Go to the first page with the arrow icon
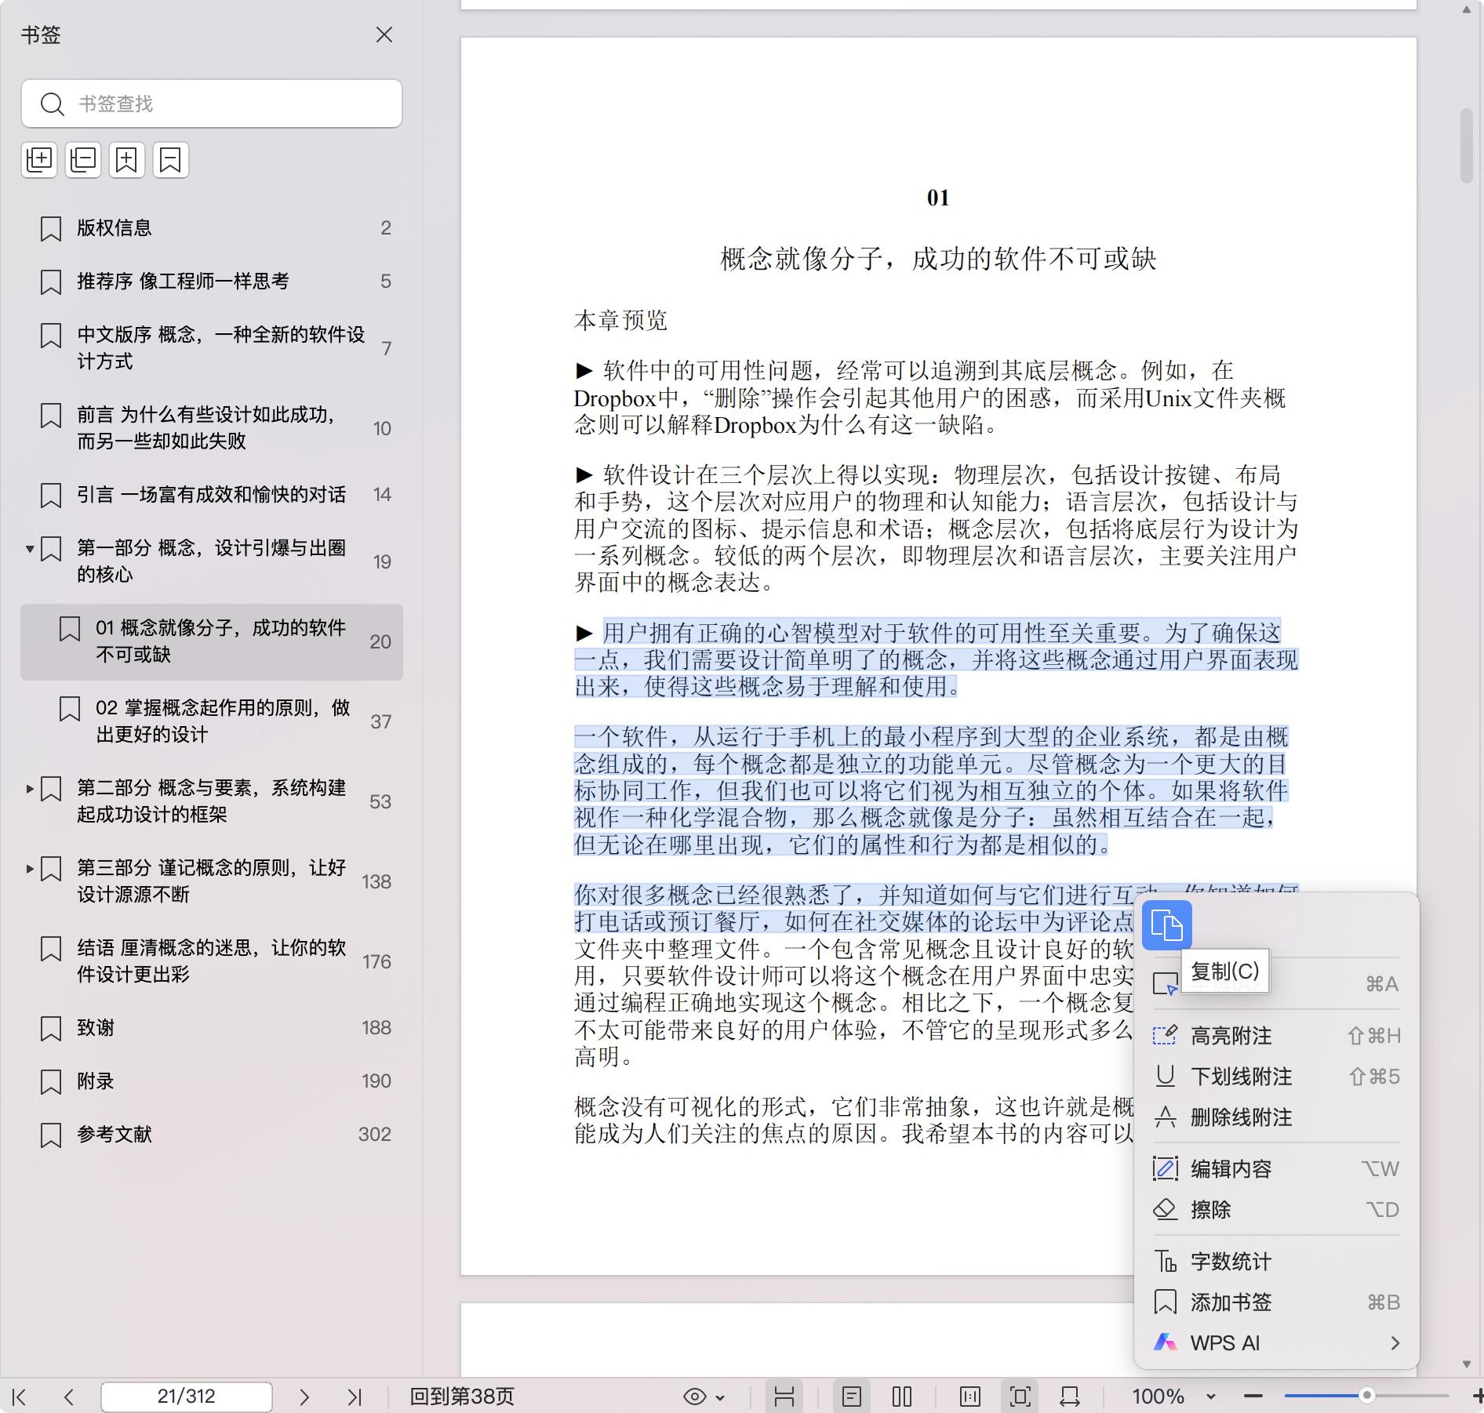The height and width of the screenshot is (1413, 1484). 20,1397
